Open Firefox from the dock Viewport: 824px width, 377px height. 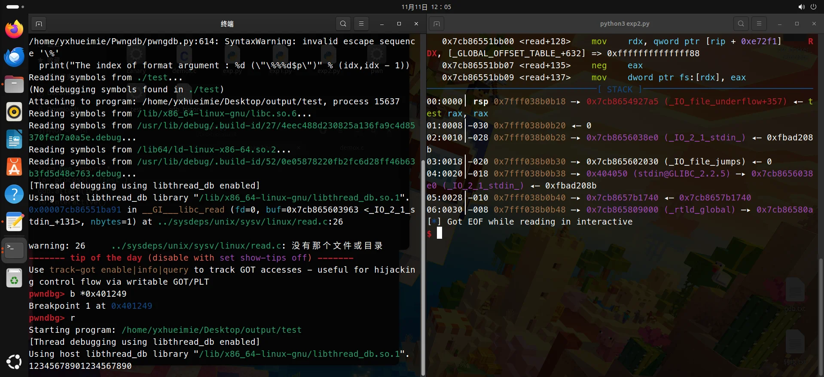tap(14, 29)
